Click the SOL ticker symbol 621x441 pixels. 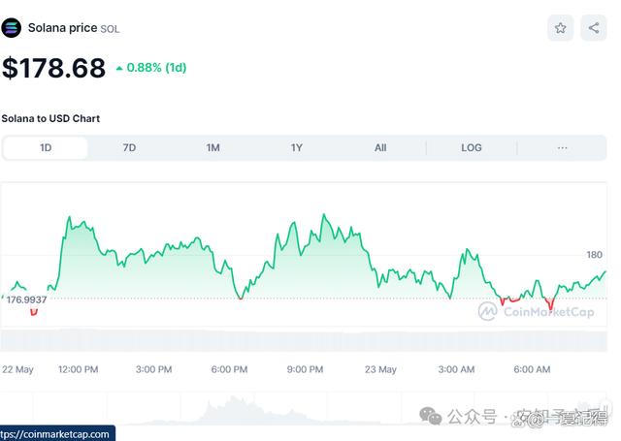click(x=110, y=29)
